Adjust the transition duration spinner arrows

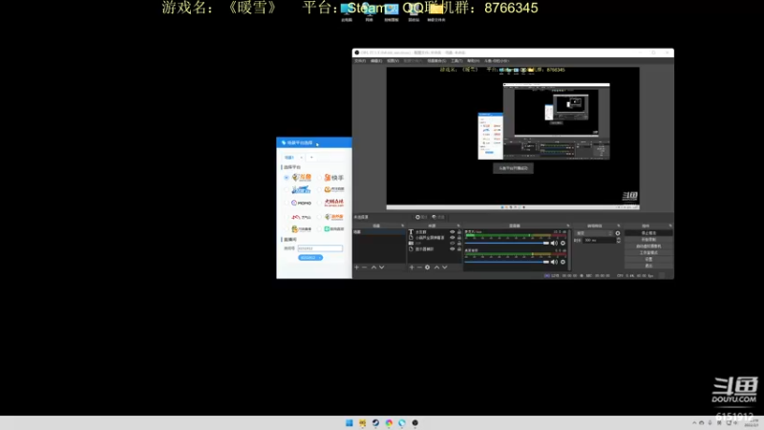pyautogui.click(x=618, y=240)
